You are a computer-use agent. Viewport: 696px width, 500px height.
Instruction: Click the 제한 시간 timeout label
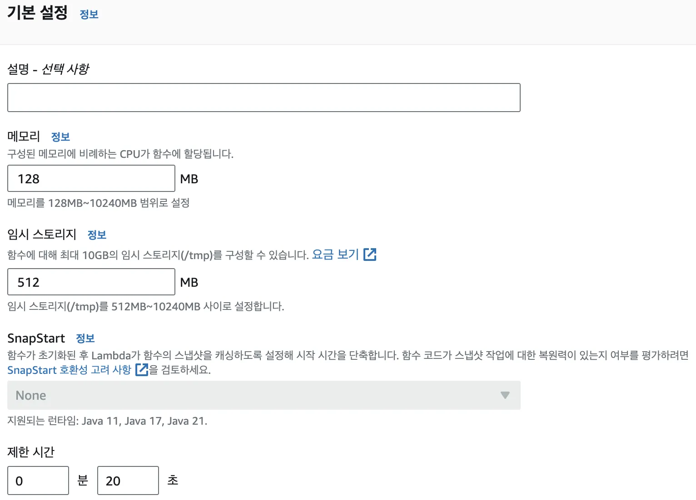(x=31, y=452)
